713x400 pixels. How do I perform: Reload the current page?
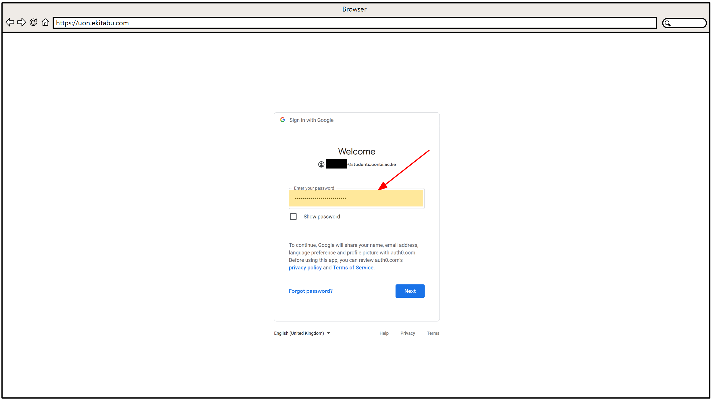[33, 22]
